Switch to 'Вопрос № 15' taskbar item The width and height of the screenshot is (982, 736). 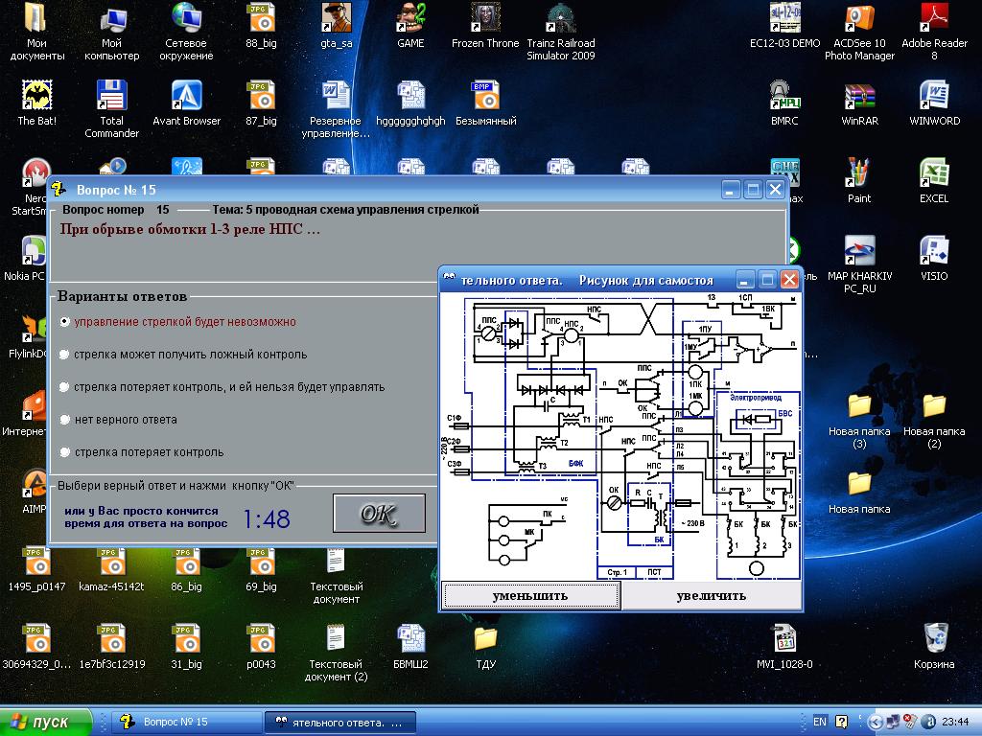pyautogui.click(x=186, y=722)
